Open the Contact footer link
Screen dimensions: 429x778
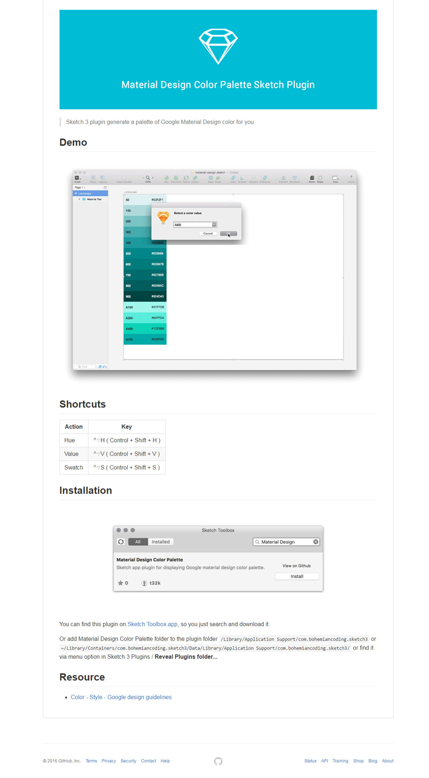pos(149,761)
